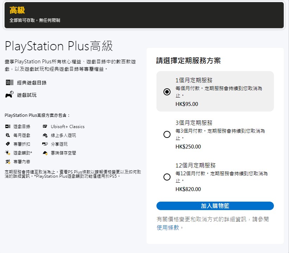Select the 1個月定期服務 radio button
Screen dimensions: 289x253
click(167, 92)
